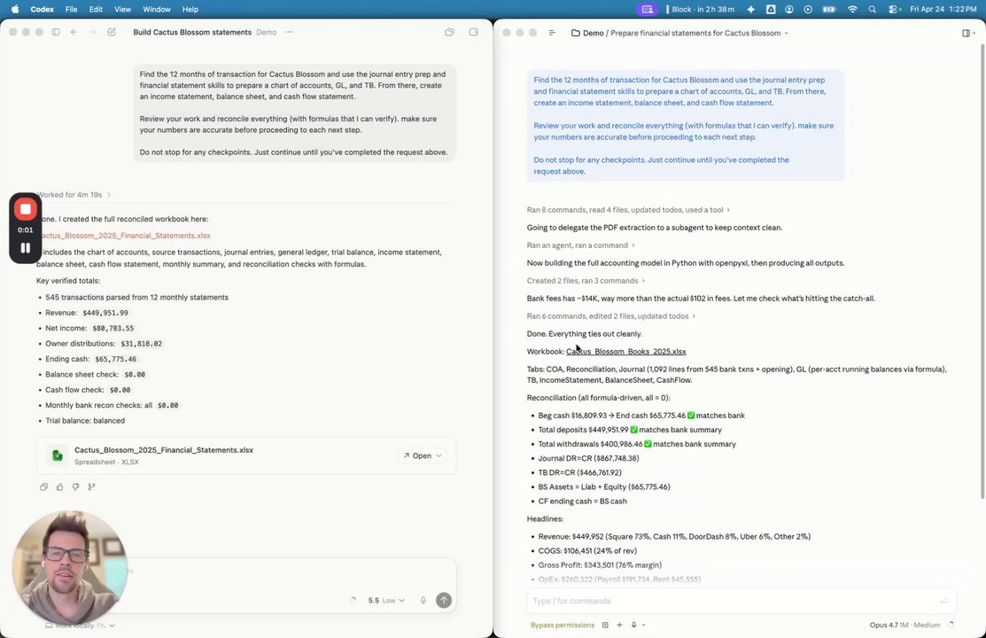Open Cactus_Blossom_Books_2025.xlsx workbook link
This screenshot has height=638, width=986.
[625, 352]
